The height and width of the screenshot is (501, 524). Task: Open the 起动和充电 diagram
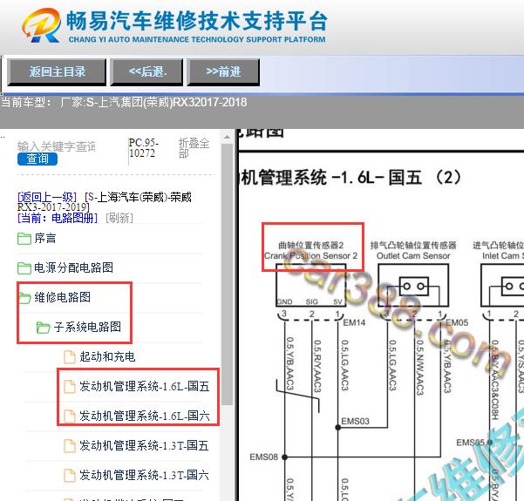[x=107, y=356]
